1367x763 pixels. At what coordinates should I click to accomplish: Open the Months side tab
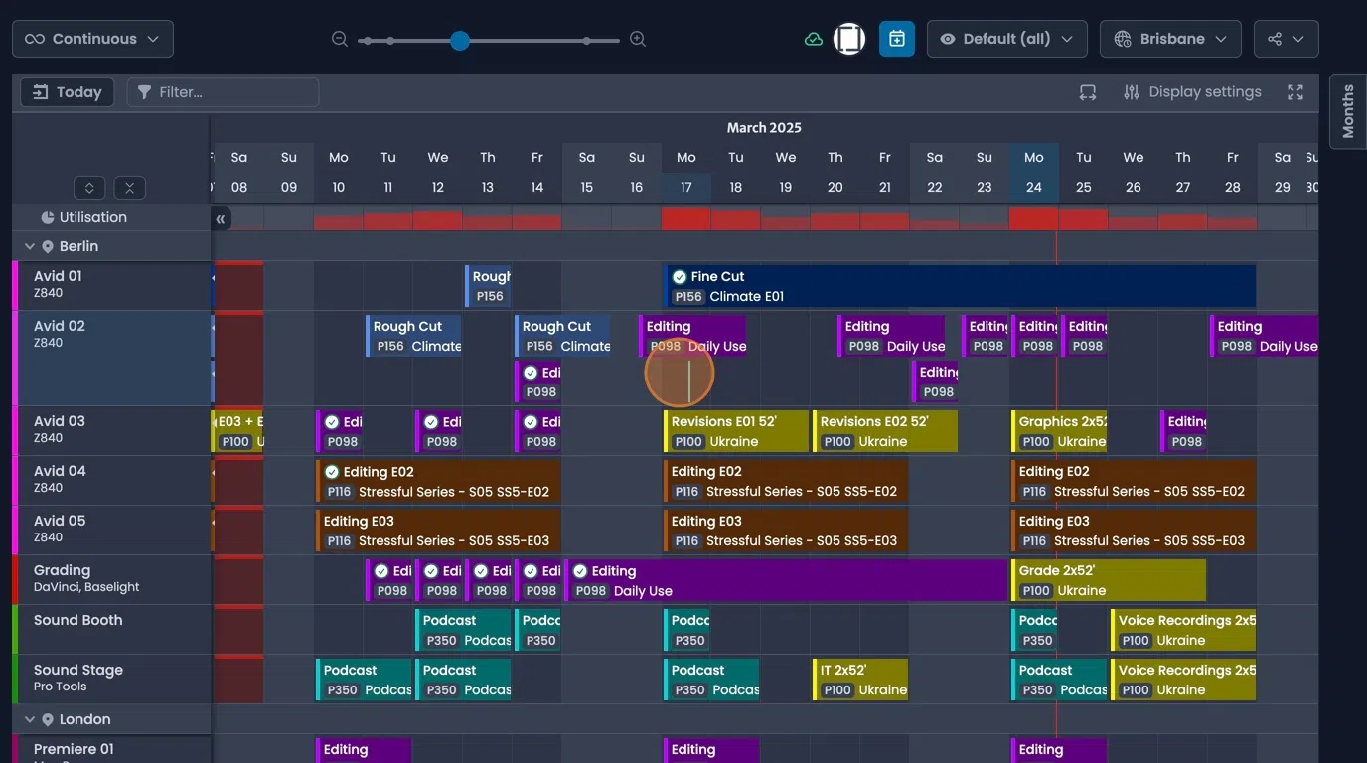[1347, 111]
